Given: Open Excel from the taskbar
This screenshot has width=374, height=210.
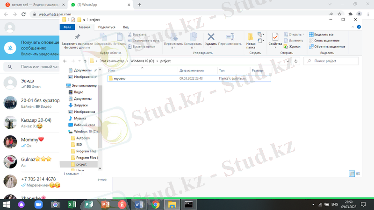Looking at the screenshot, I should click(72, 204).
